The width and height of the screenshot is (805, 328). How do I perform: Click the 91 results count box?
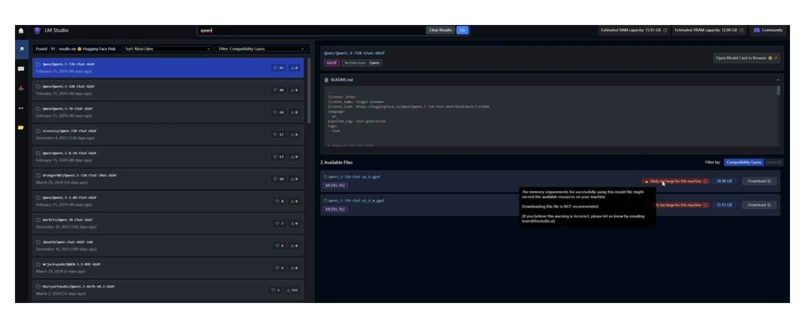pos(53,49)
